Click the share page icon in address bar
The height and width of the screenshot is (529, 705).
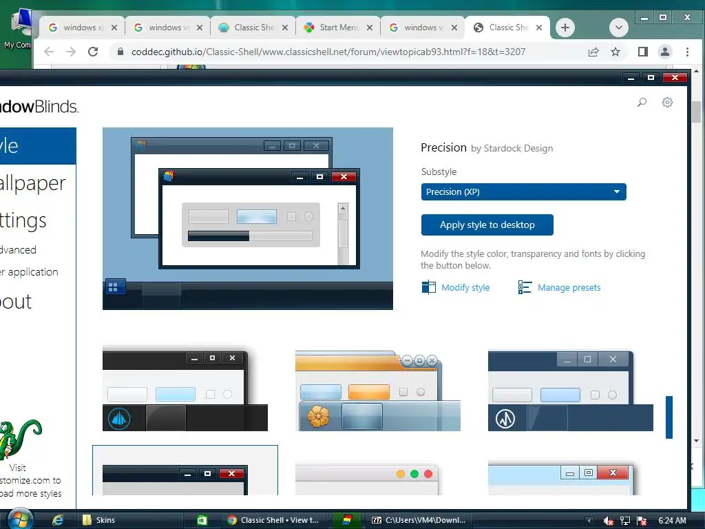(593, 52)
